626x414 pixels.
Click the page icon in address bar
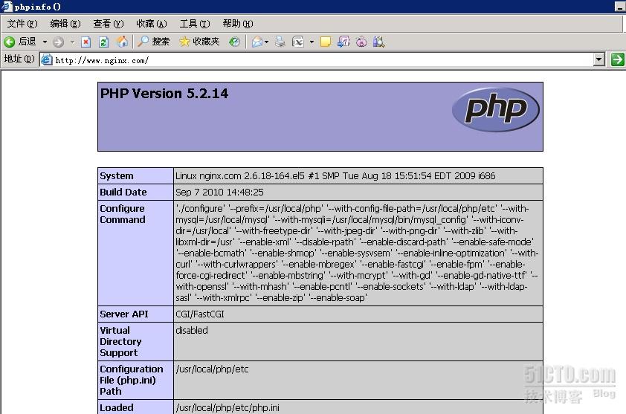(47, 60)
